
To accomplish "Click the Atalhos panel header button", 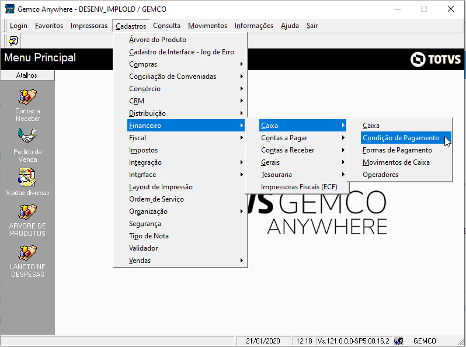I will coord(27,75).
